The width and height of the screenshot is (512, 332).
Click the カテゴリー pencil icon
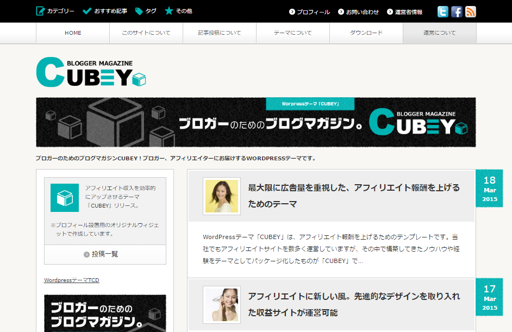tap(40, 11)
